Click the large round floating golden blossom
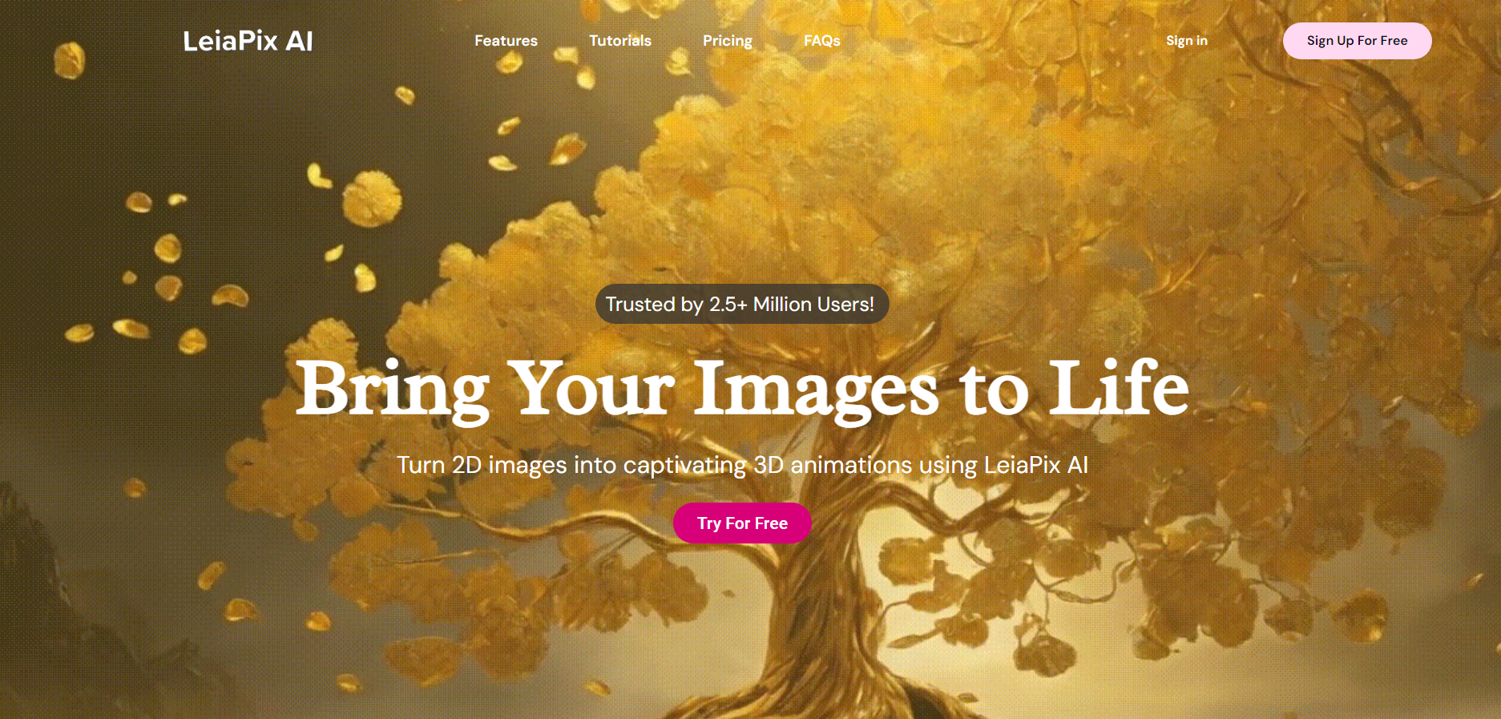 373,198
